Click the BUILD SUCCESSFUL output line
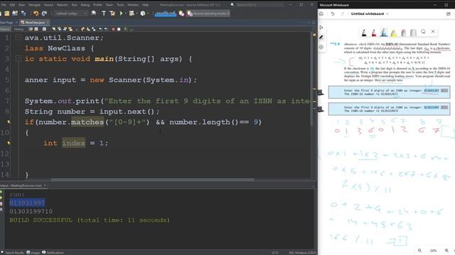Viewport: 455px width, 255px height. pos(90,220)
